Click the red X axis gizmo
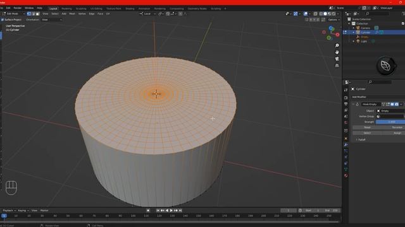The width and height of the screenshot is (405, 227). click(x=337, y=35)
